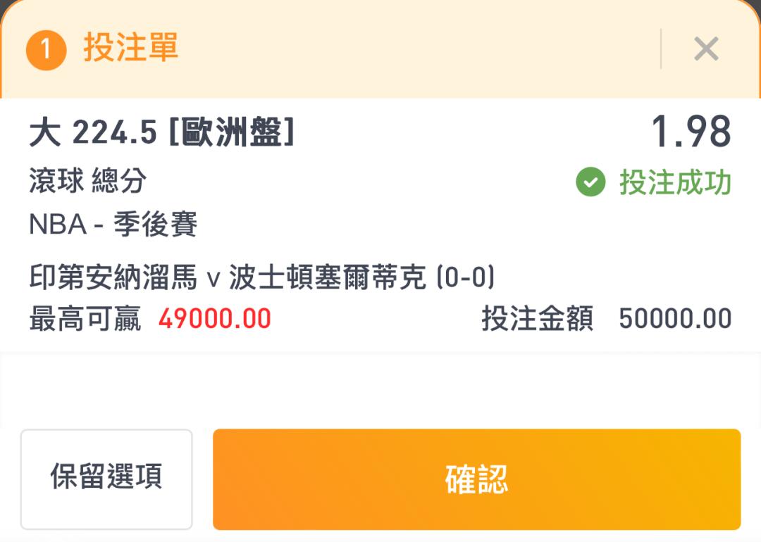Click the 49000.00 max win amount
This screenshot has height=542, width=761.
coord(214,318)
